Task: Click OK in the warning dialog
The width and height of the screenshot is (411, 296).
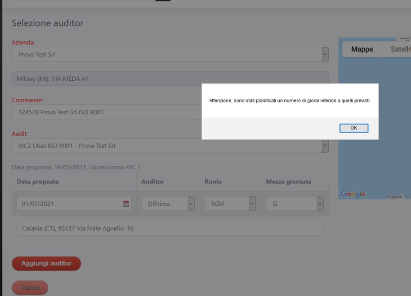Action: click(x=353, y=128)
